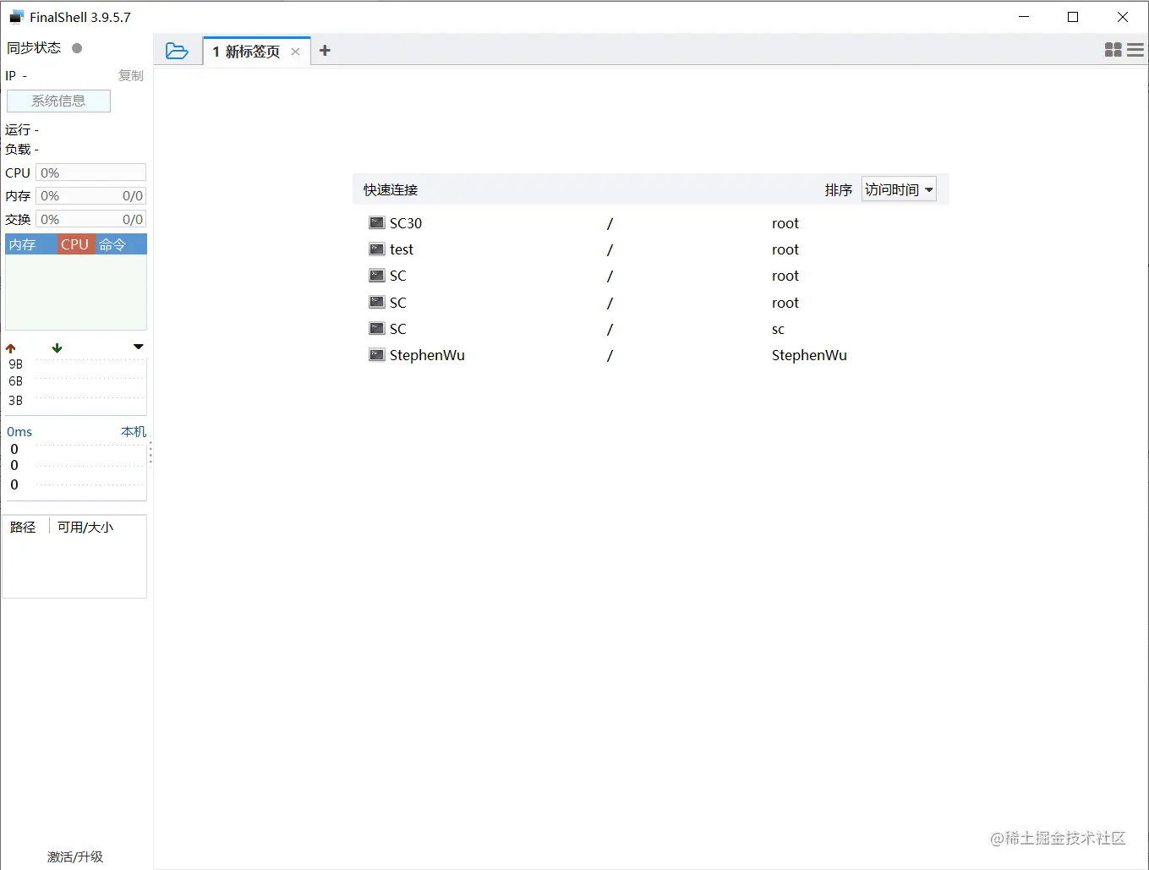Maximize the FinalShell window
This screenshot has width=1149, height=870.
[x=1073, y=17]
